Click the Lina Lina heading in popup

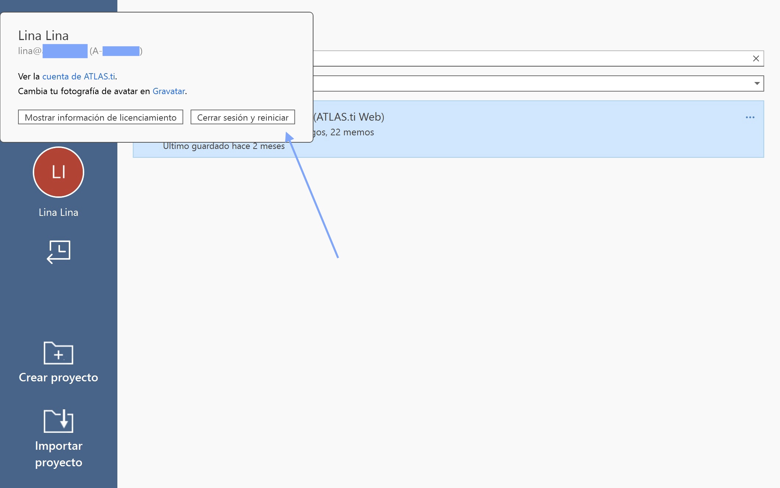click(x=43, y=36)
